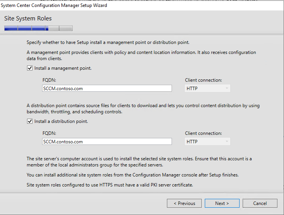284x215 pixels.
Task: Cancel the setup wizard
Action: pyautogui.click(x=260, y=203)
